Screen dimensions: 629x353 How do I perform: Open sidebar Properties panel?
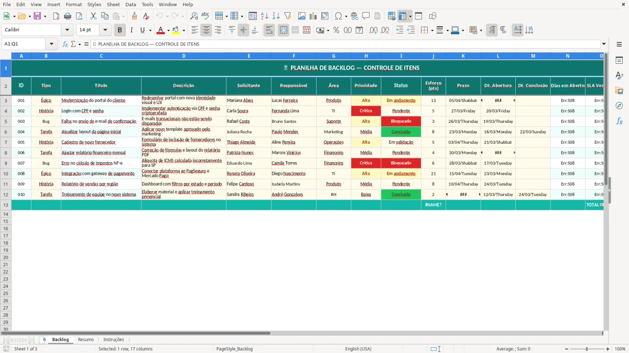click(x=620, y=61)
